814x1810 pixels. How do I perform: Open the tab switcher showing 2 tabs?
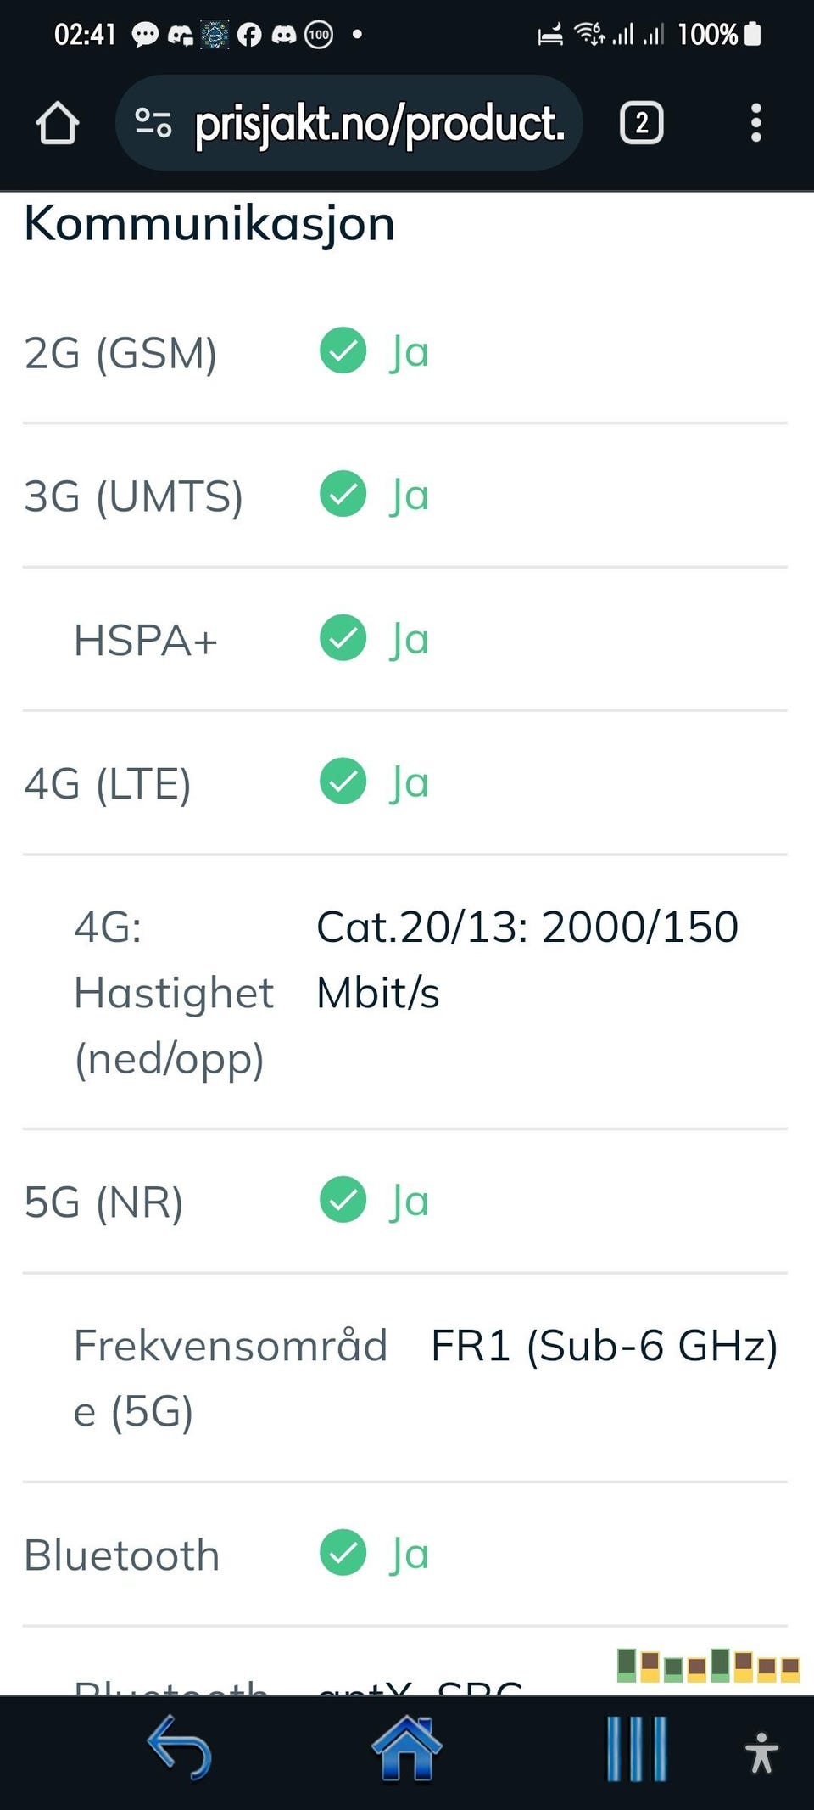[642, 124]
